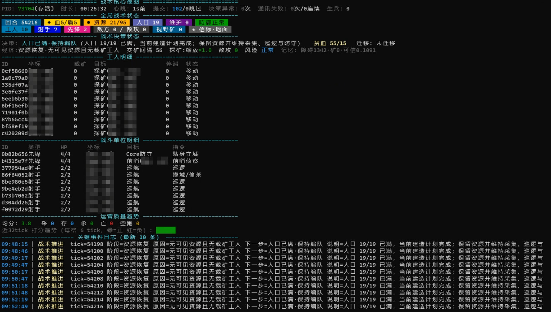Select log entry timestamped 09:49:17
Screen dimensions: 551x312
[272, 258]
